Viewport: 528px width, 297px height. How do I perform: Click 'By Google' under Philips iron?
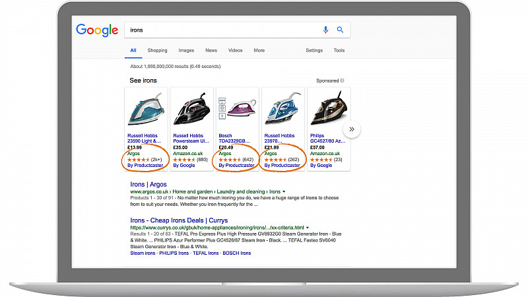(321, 166)
